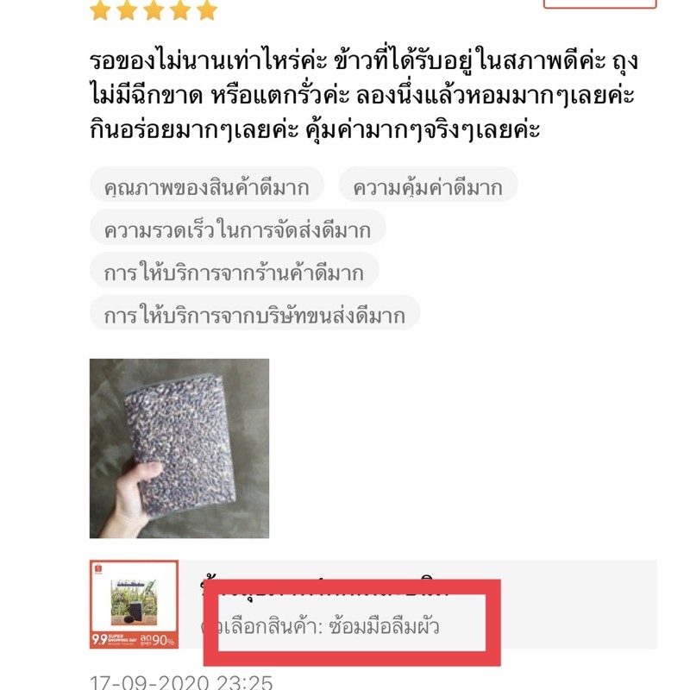Open the product thumbnail with the orange border

[134, 605]
